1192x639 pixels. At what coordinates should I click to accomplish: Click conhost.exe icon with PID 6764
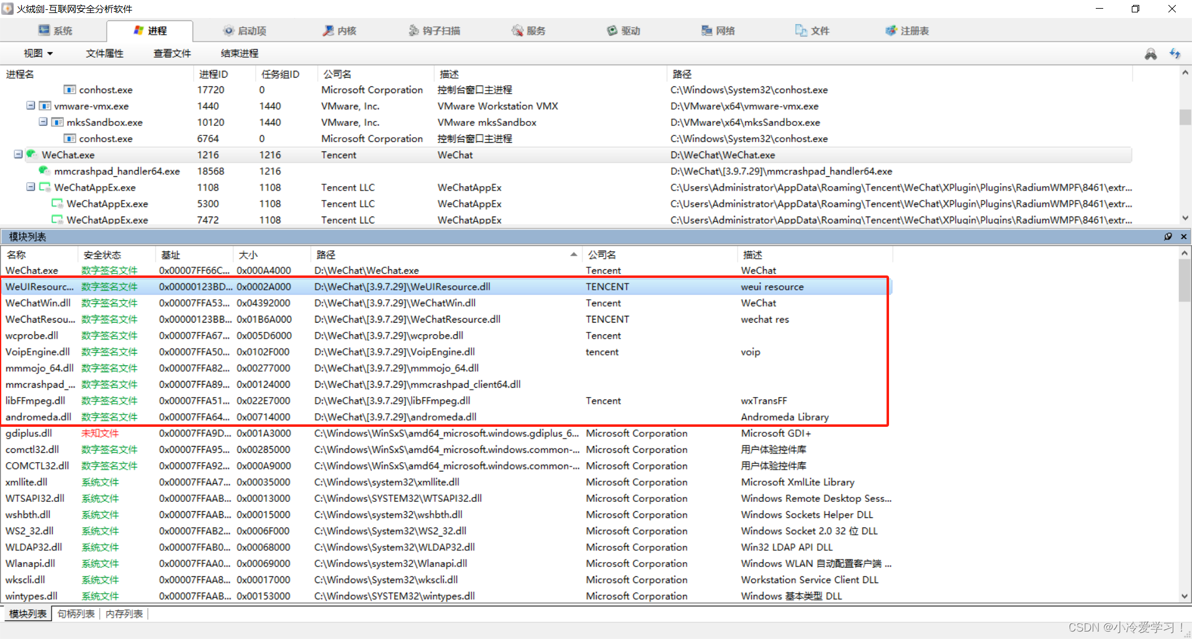[x=70, y=138]
